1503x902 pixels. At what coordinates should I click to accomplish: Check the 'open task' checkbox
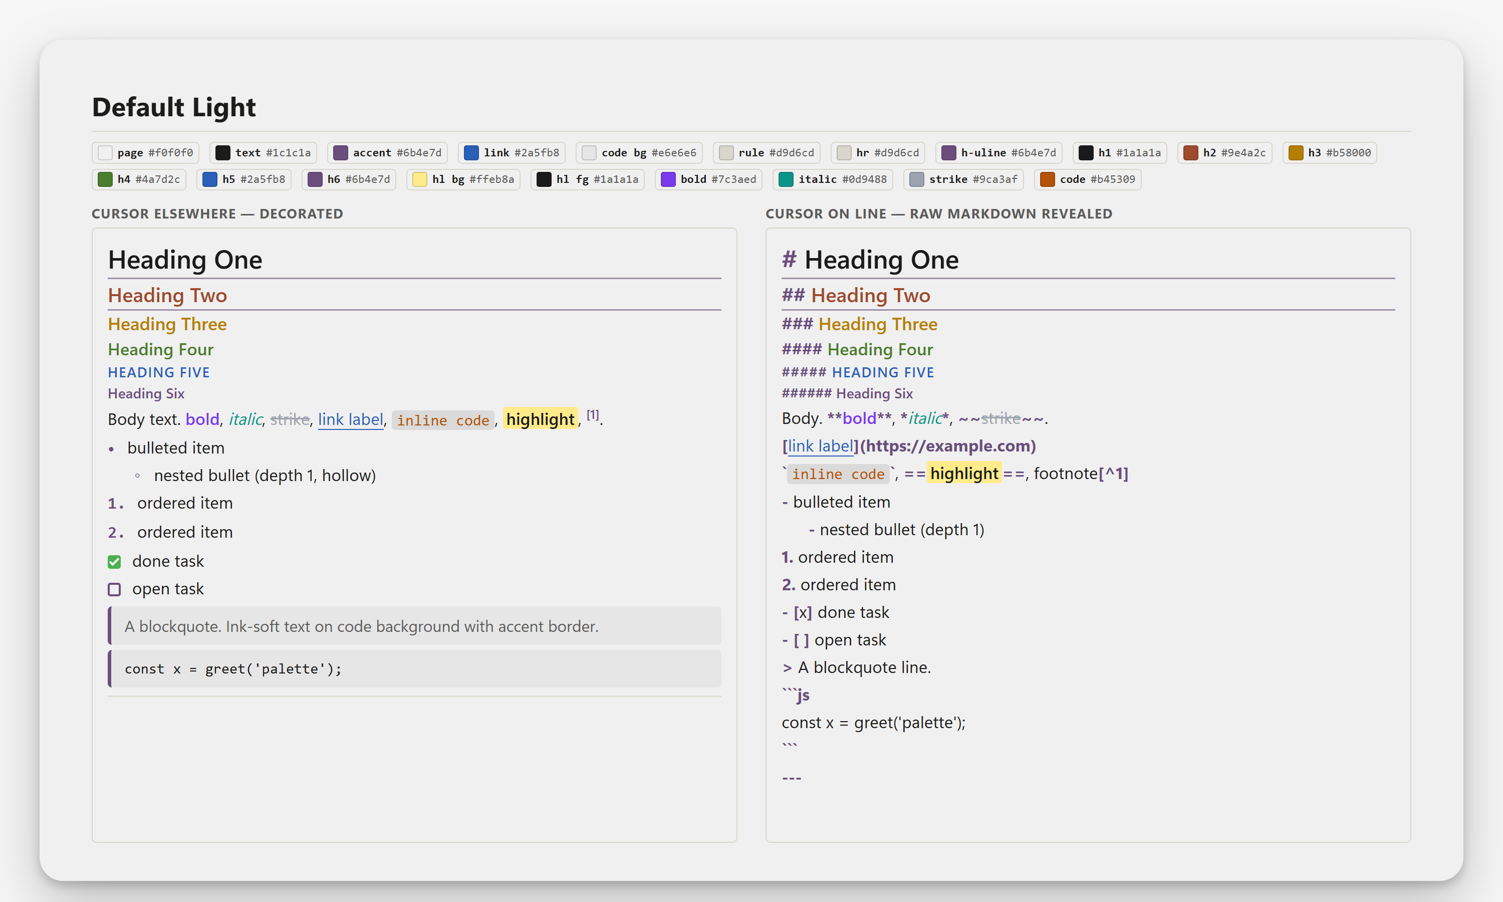tap(114, 590)
